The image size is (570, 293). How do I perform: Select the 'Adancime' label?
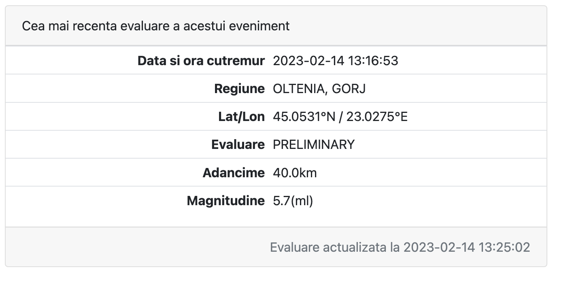click(x=234, y=173)
